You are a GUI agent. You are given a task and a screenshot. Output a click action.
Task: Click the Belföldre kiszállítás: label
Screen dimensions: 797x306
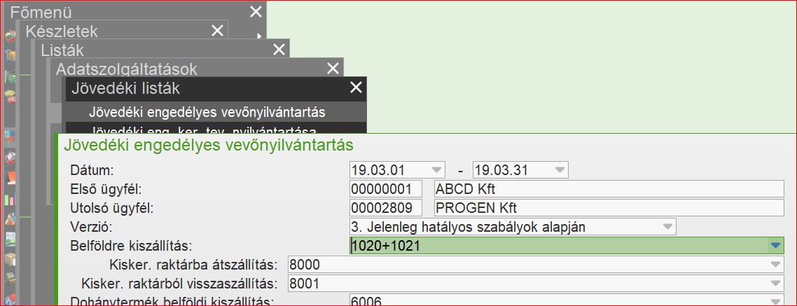131,246
